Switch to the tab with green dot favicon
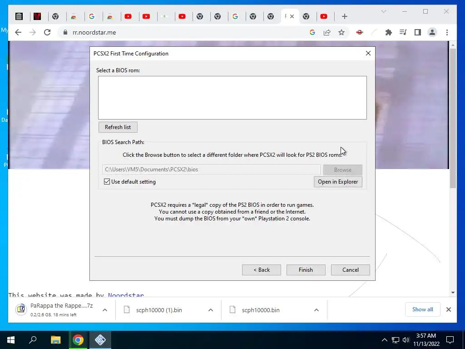This screenshot has height=349, width=465. [164, 16]
